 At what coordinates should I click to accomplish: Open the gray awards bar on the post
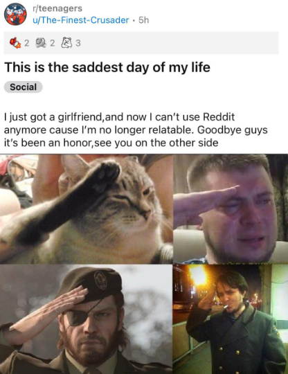click(141, 43)
